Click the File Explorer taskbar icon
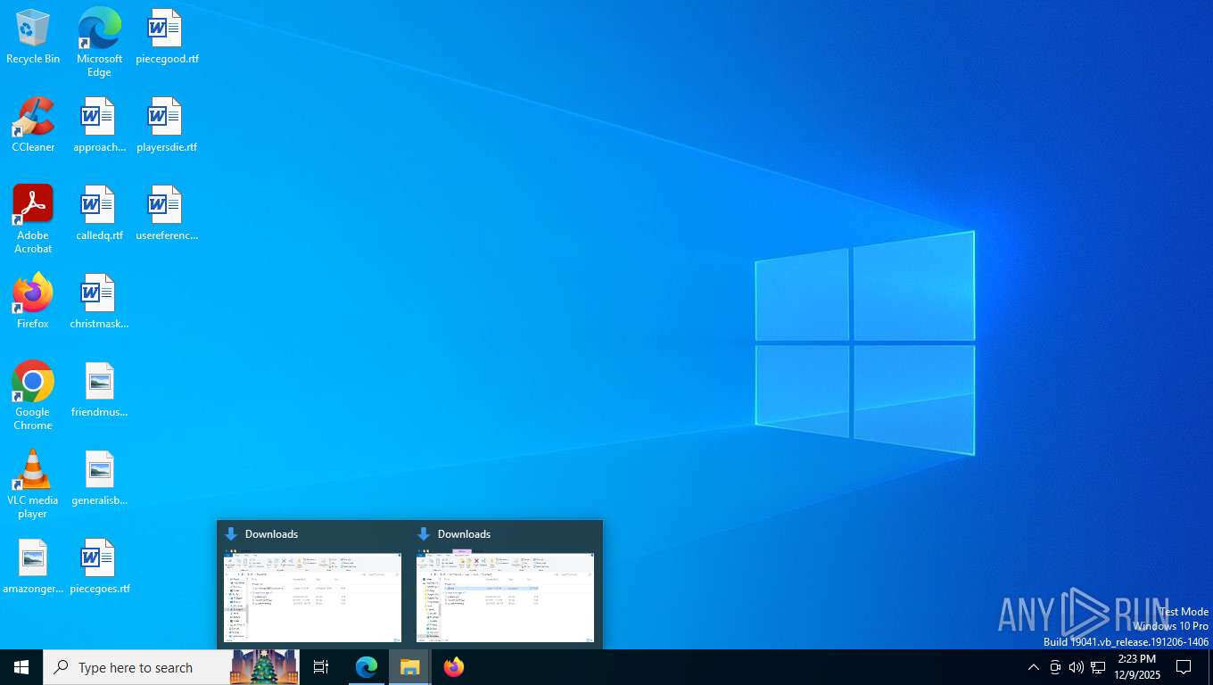 [409, 667]
